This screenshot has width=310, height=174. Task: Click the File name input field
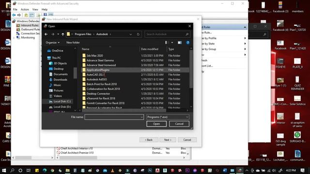click(113, 117)
